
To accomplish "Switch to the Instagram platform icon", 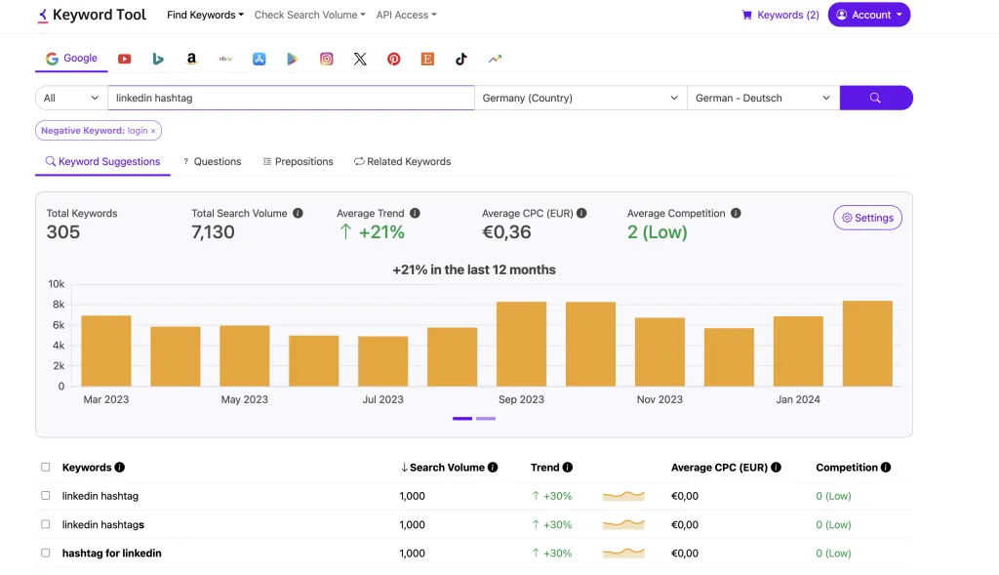I will 326,59.
